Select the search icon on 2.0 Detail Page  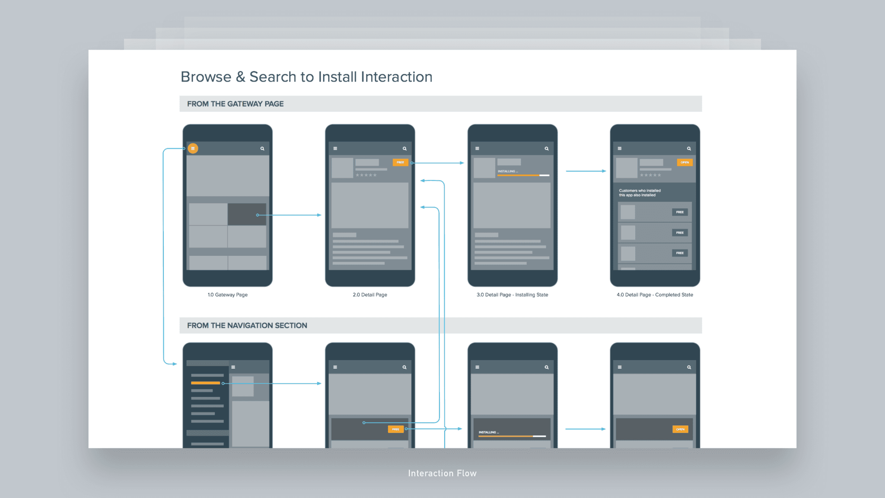click(x=404, y=148)
